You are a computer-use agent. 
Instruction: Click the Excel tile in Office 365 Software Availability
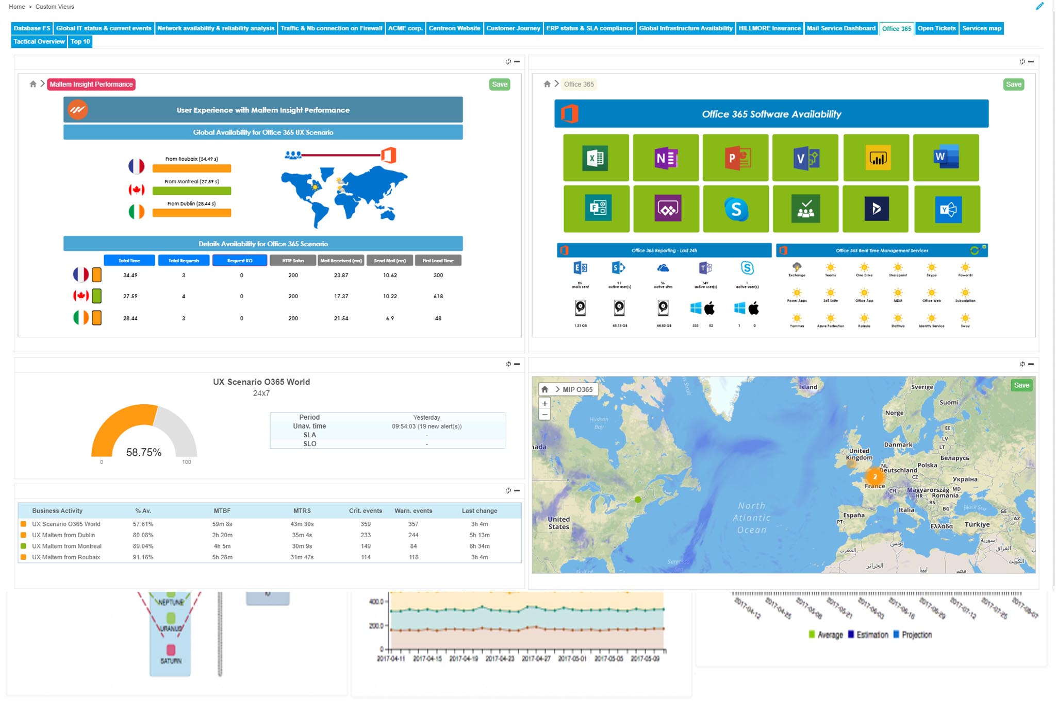pyautogui.click(x=596, y=158)
